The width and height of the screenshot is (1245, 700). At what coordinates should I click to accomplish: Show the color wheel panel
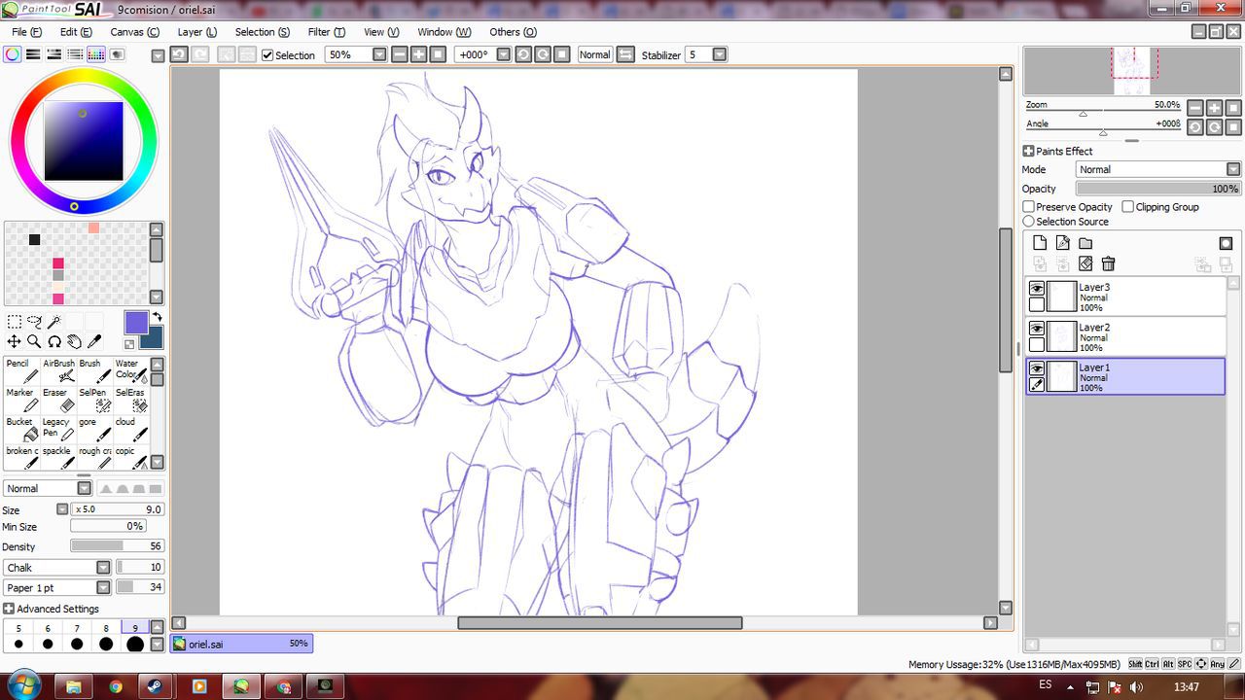(12, 54)
